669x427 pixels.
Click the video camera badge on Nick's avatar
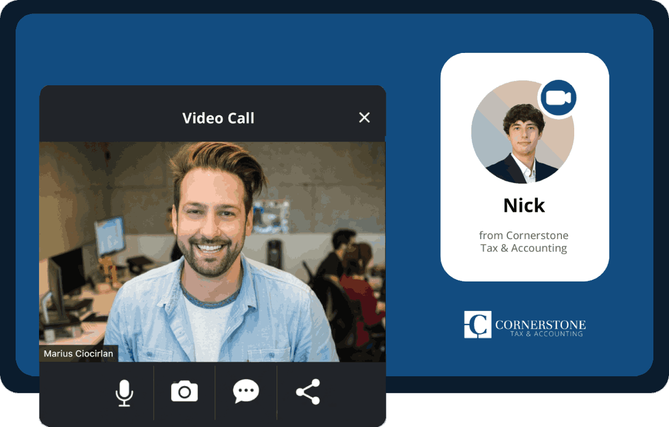tap(557, 98)
